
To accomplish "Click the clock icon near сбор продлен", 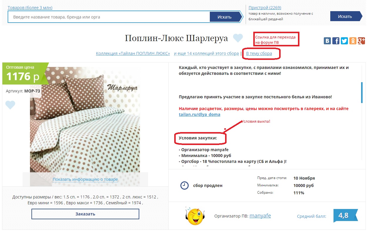I will 184,186.
